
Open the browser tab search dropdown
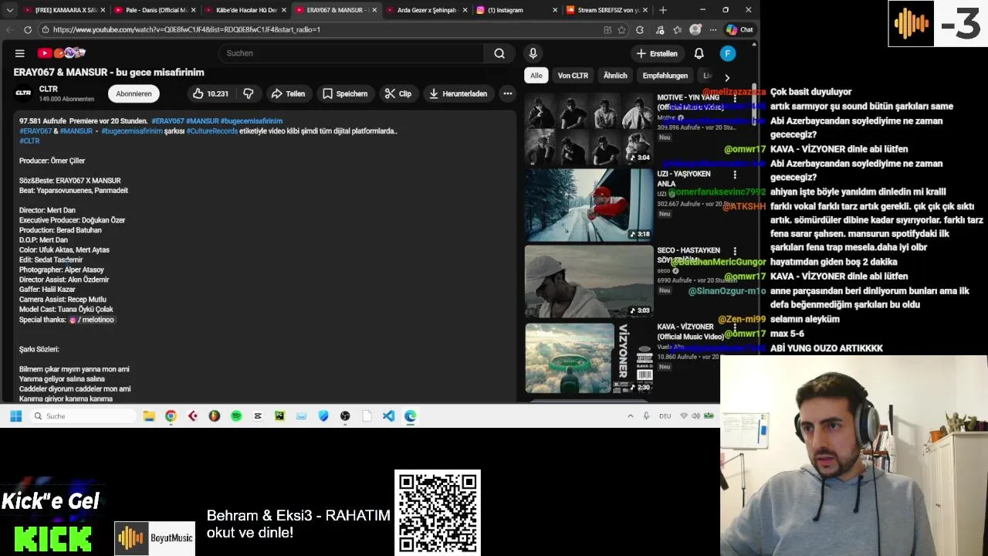[x=9, y=10]
